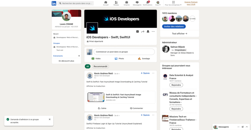Click the CFI group logo
Screen dimensions: 251x130
pos(165,95)
